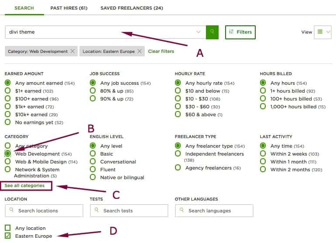Click the search icon in languages field

(x=182, y=211)
